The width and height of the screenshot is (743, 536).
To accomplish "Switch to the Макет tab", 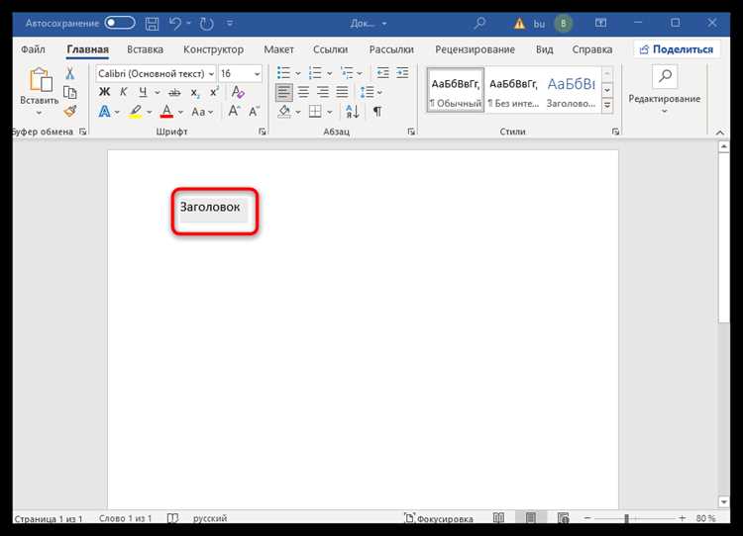I will coord(278,49).
